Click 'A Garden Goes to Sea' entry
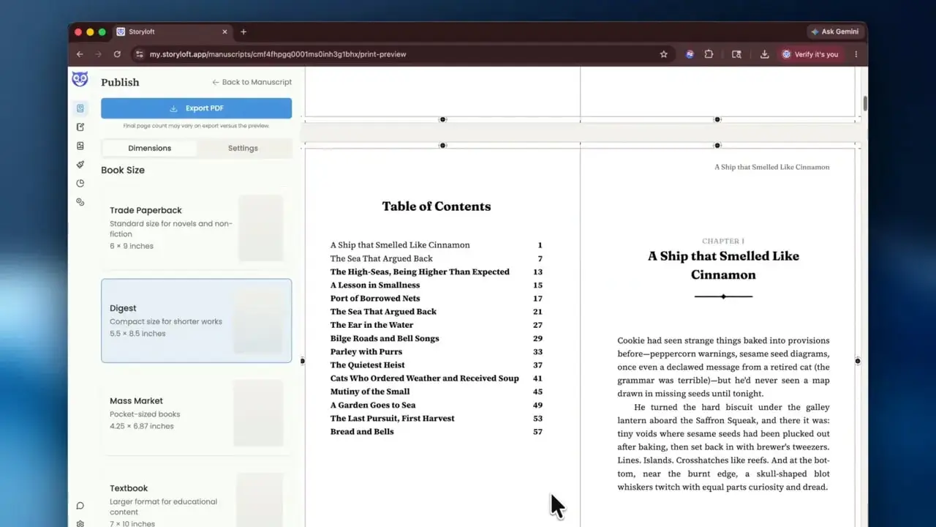This screenshot has width=936, height=527. pos(436,405)
